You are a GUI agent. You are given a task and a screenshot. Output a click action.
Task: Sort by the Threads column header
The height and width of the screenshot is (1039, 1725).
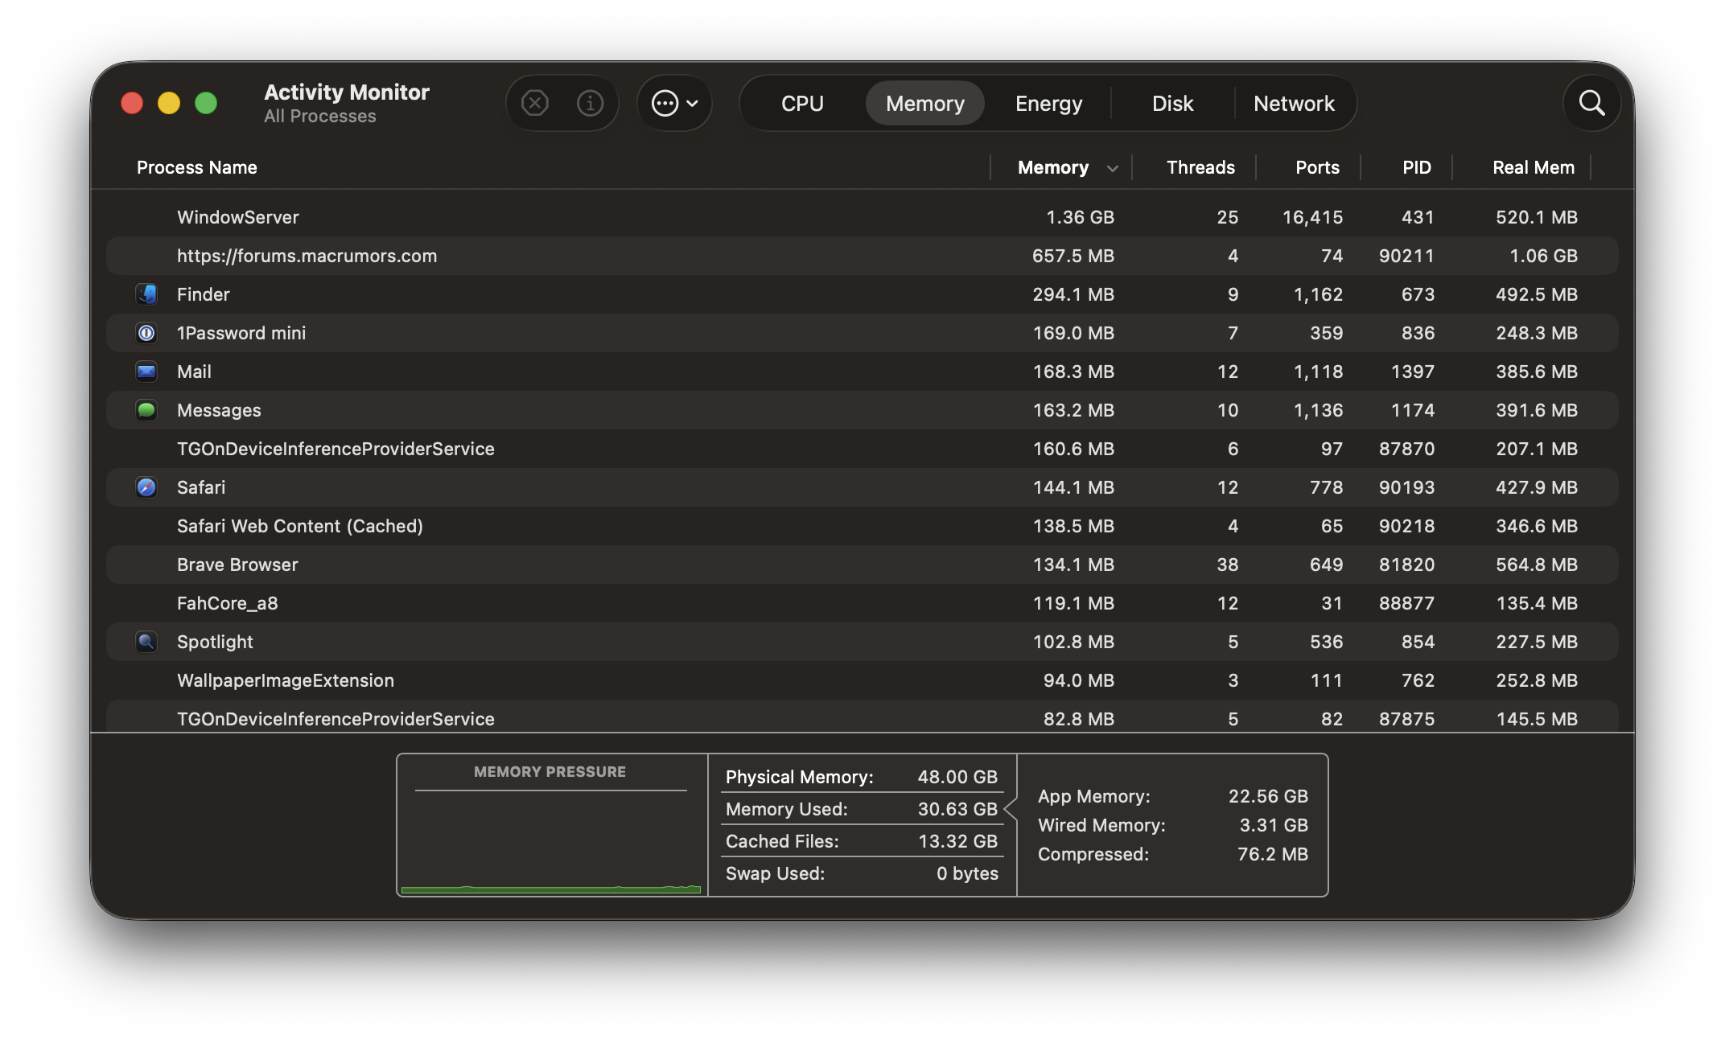point(1200,167)
